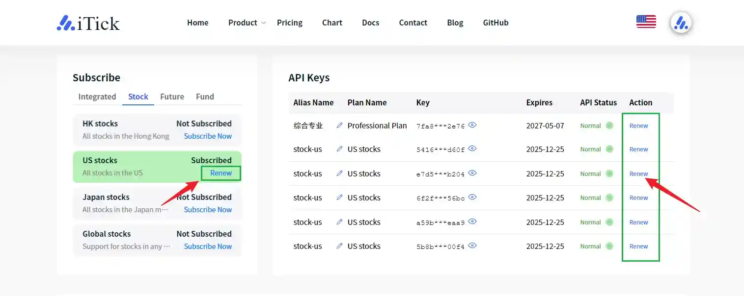Show full key a59b***eaa9

[472, 222]
